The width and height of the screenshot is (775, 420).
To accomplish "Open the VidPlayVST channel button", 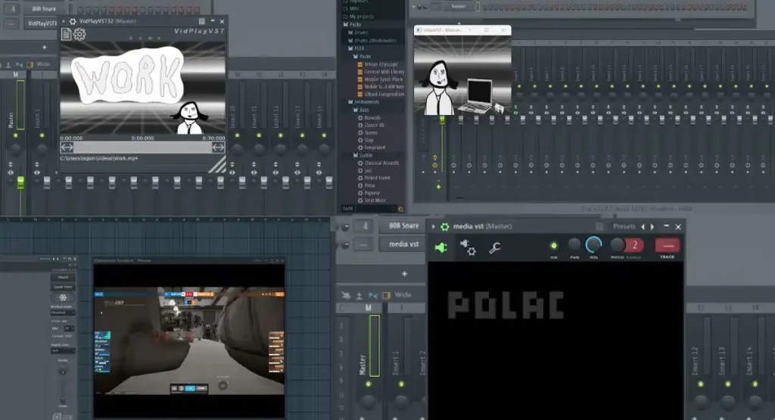I will point(42,23).
